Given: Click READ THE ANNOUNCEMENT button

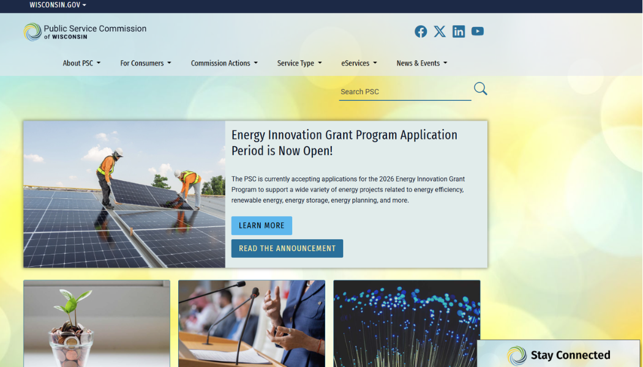Looking at the screenshot, I should pos(287,248).
